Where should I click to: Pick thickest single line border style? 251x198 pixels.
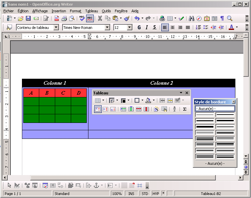tap(205, 127)
